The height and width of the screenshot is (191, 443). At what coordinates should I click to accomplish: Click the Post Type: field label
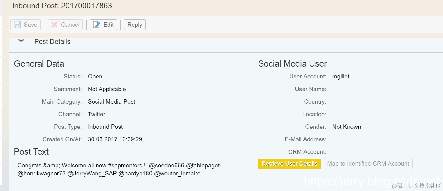(x=68, y=127)
